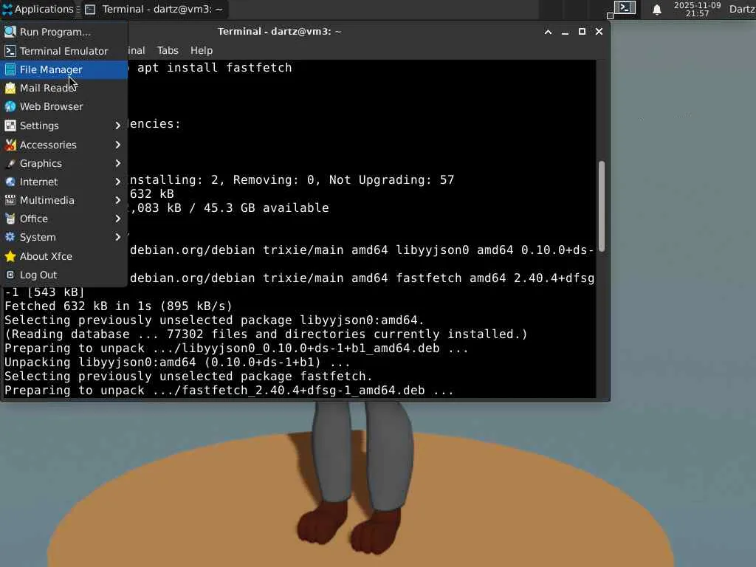Click Terminal - dartz@vm3 taskbar button
756x567 pixels.
pyautogui.click(x=154, y=9)
